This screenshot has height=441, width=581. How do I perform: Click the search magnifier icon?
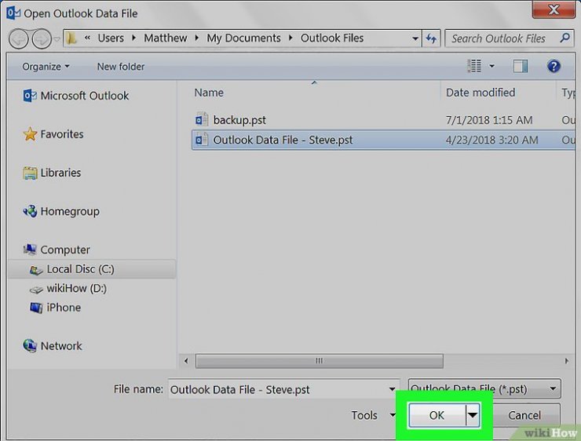tap(565, 38)
